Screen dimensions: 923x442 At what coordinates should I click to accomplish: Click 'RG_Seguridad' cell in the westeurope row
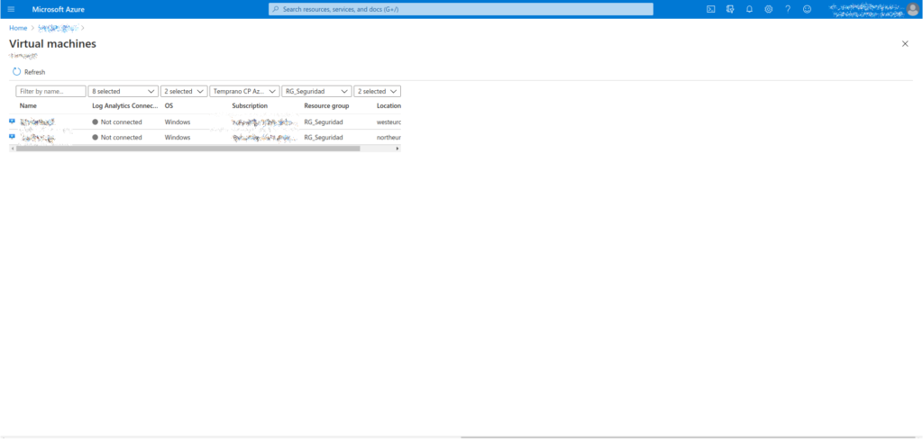324,122
